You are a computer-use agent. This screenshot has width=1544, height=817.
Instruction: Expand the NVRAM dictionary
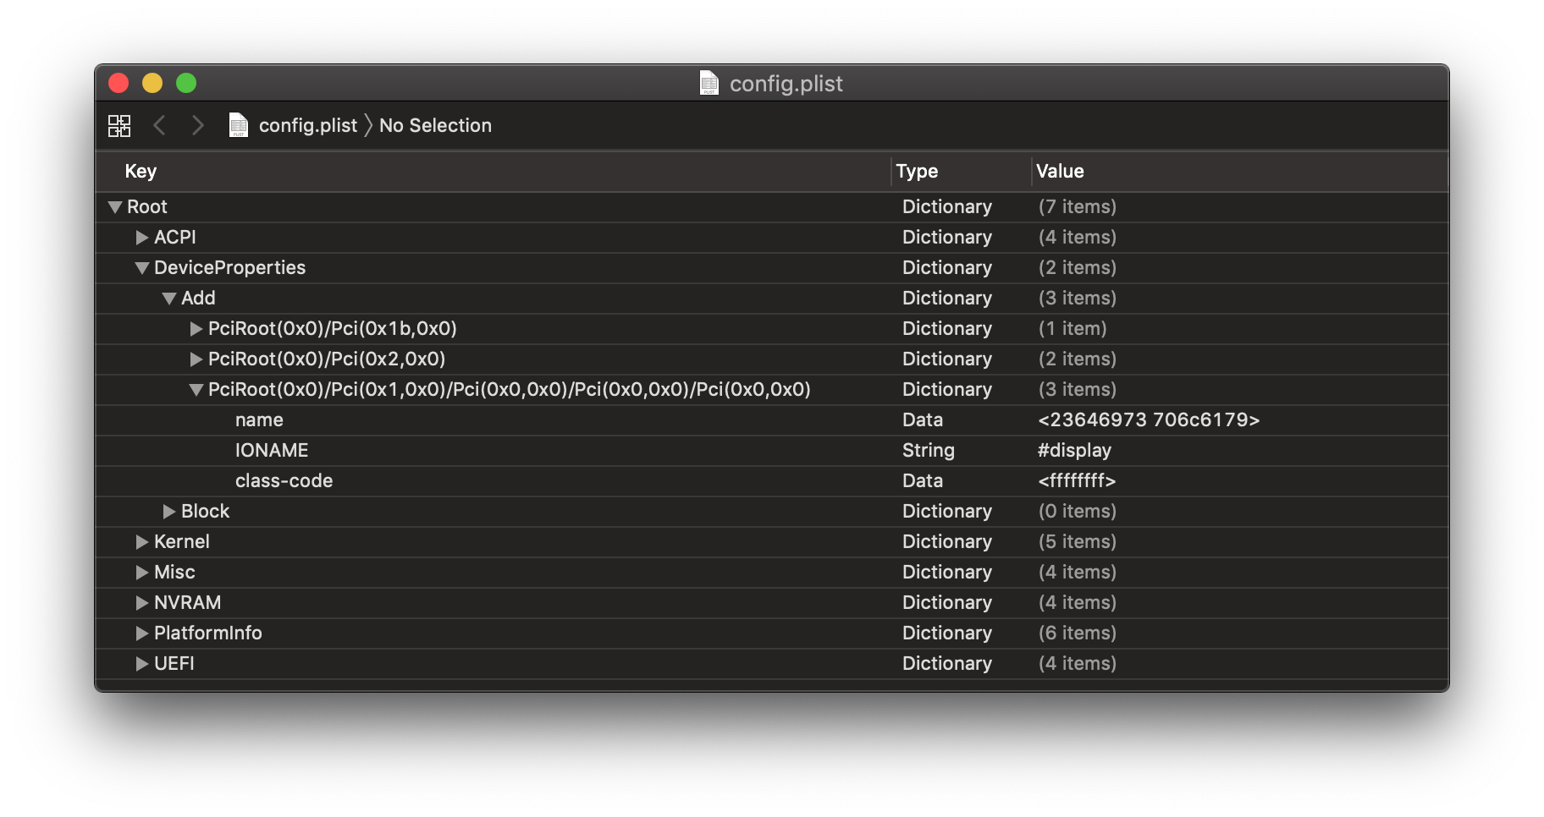pos(142,603)
